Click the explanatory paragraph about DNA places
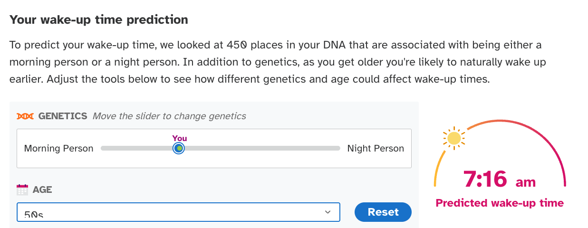588x228 pixels. click(276, 62)
